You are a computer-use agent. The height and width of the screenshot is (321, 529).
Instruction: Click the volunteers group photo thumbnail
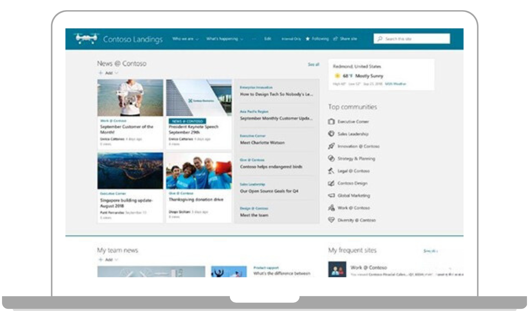pyautogui.click(x=199, y=171)
